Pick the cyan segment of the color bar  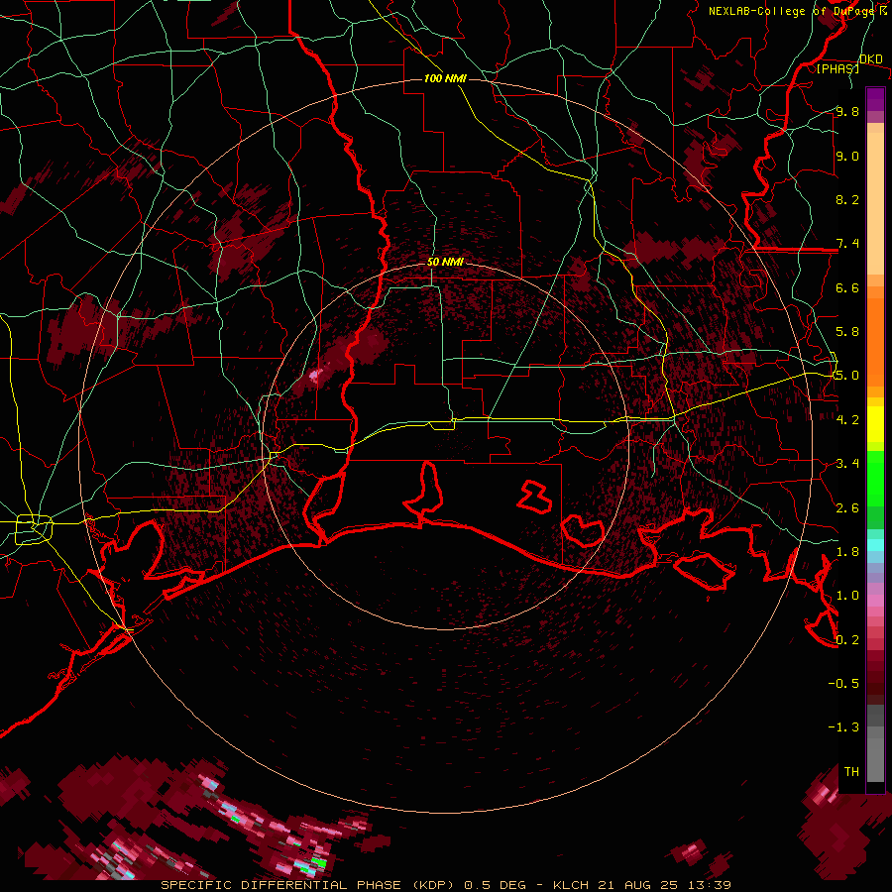click(x=875, y=545)
